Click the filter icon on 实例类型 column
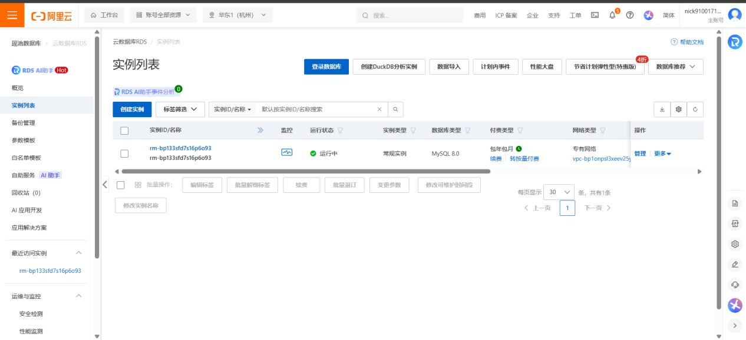 point(413,131)
